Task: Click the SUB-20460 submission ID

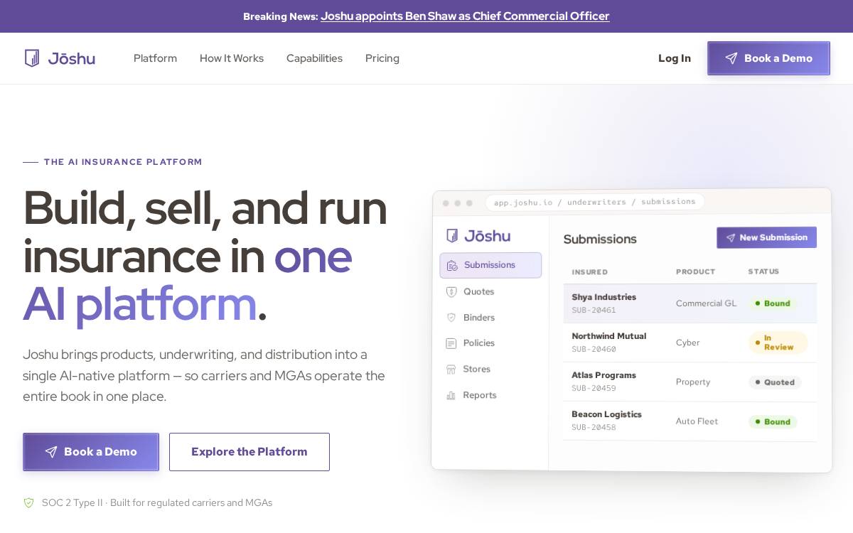Action: point(594,350)
